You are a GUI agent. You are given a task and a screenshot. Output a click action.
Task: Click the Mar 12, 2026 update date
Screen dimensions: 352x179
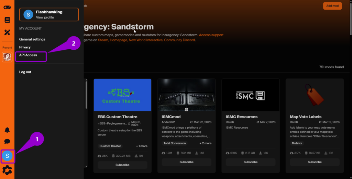pos(331,122)
